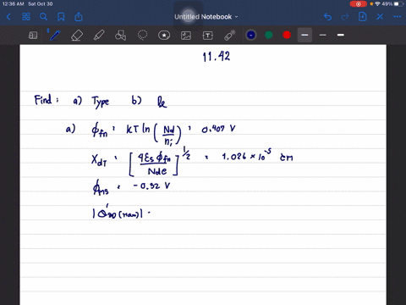Tap the Wi-Fi status icon

pos(377,4)
